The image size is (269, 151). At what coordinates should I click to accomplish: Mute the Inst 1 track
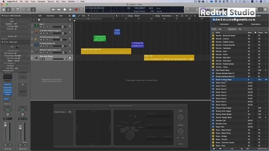(41, 27)
